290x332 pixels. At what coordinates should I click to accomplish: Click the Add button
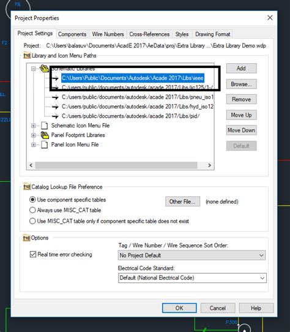pyautogui.click(x=241, y=69)
